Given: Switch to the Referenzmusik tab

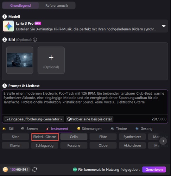Looking at the screenshot, I should (x=57, y=6).
